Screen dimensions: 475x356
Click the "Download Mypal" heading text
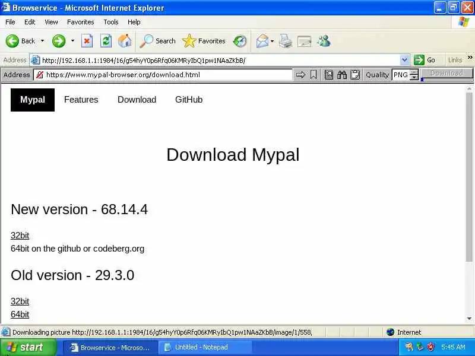point(233,155)
